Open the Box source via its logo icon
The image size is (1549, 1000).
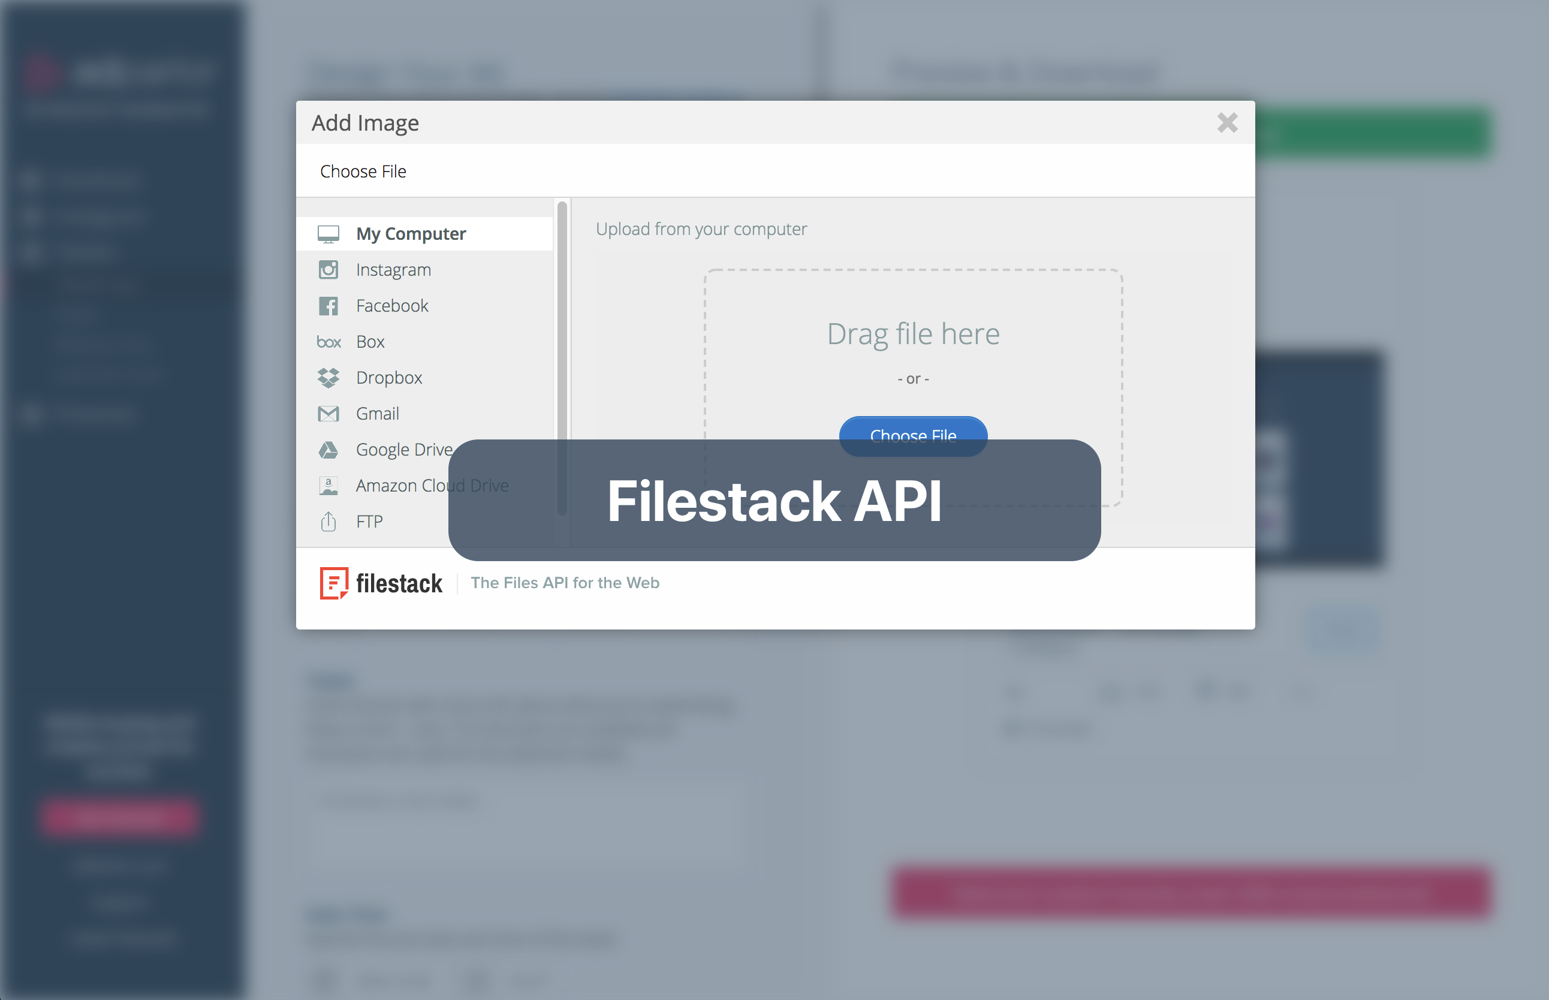click(329, 342)
